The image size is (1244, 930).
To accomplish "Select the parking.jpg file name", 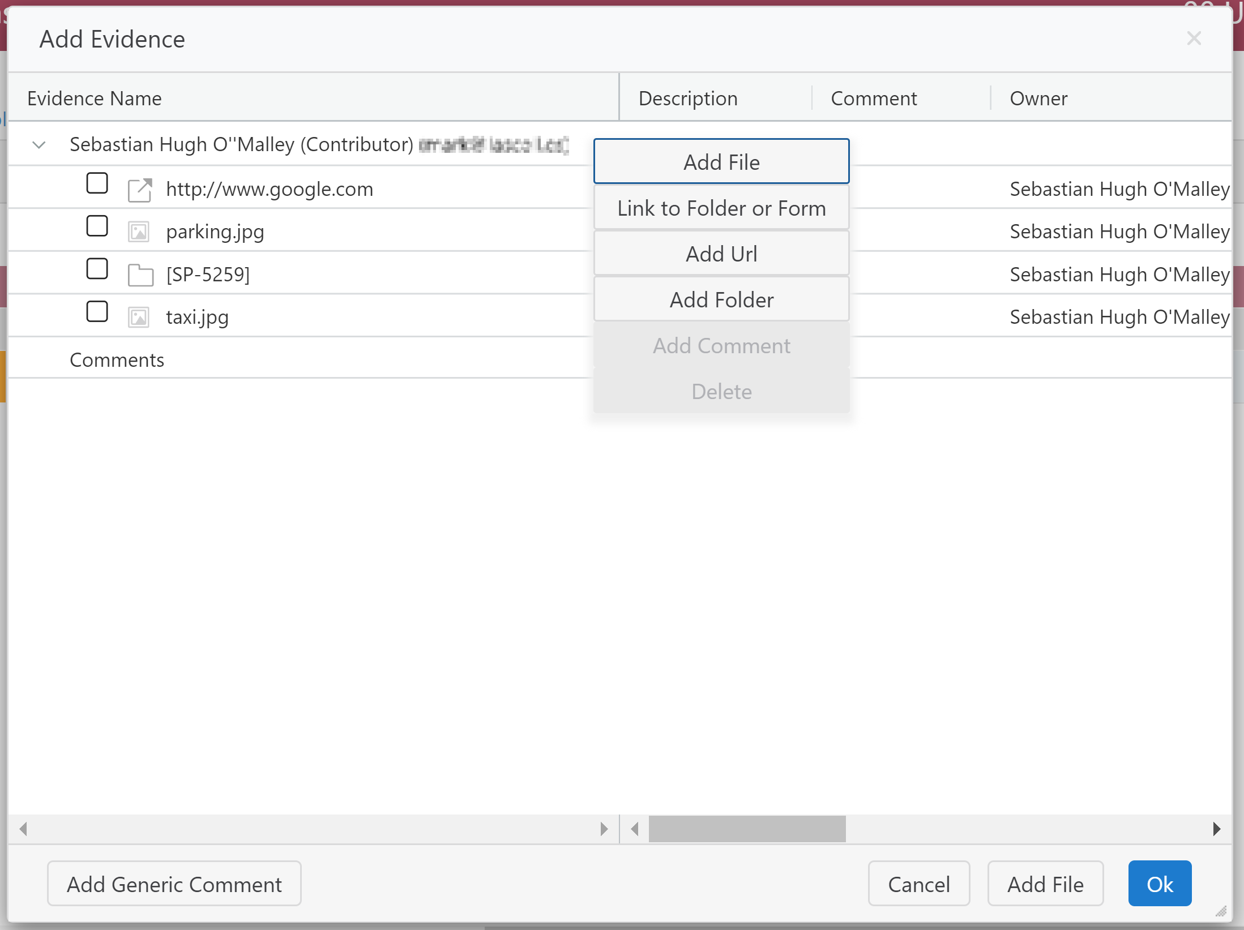I will 215,232.
